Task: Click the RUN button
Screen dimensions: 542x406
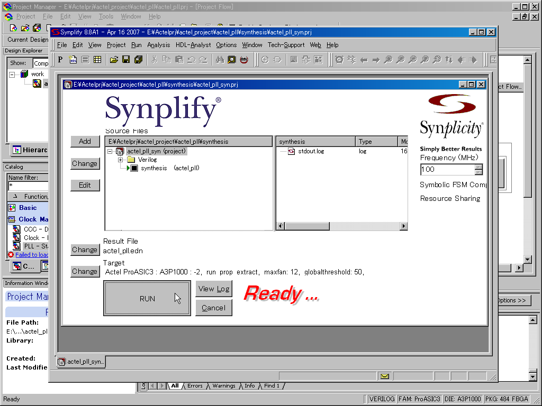Action: [x=147, y=298]
